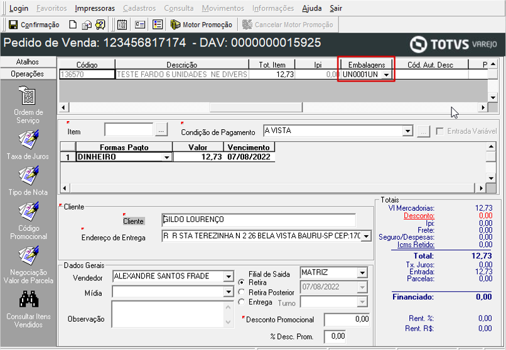This screenshot has height=350, width=506.
Task: Click the help question mark icon
Action: coord(100,25)
